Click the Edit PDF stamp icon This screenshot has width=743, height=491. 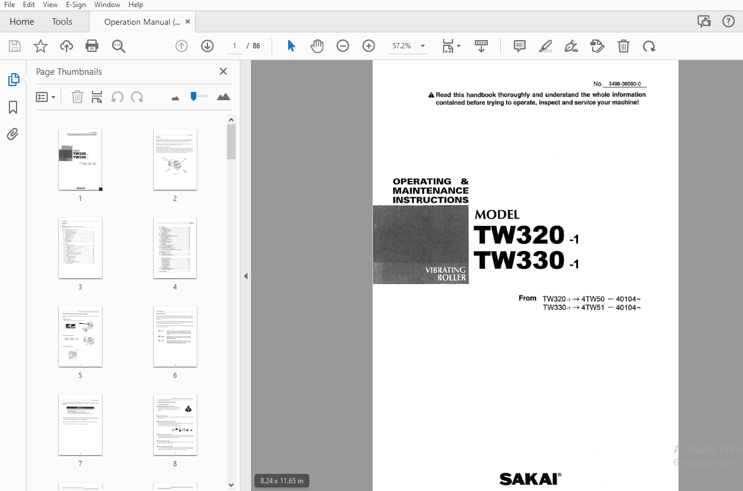pyautogui.click(x=597, y=46)
